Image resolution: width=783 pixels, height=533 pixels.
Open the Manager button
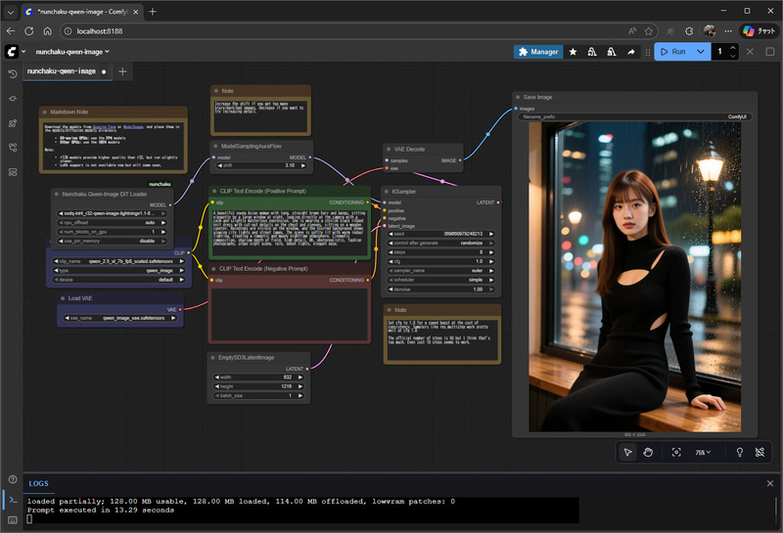[538, 52]
